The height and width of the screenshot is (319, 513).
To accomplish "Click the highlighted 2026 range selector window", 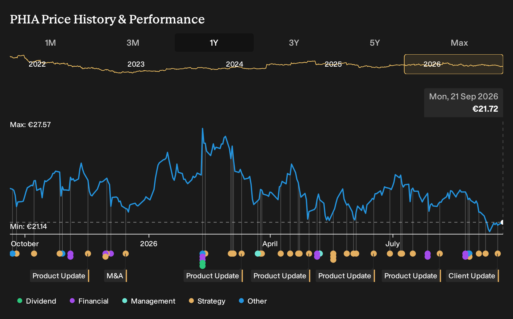I will [x=453, y=64].
